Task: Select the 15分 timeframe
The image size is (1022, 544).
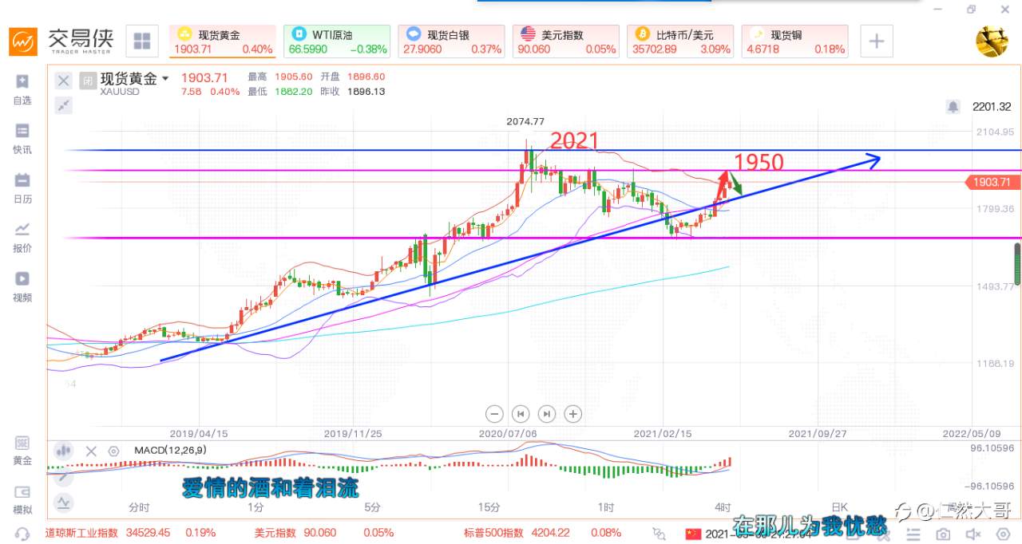Action: click(x=489, y=507)
